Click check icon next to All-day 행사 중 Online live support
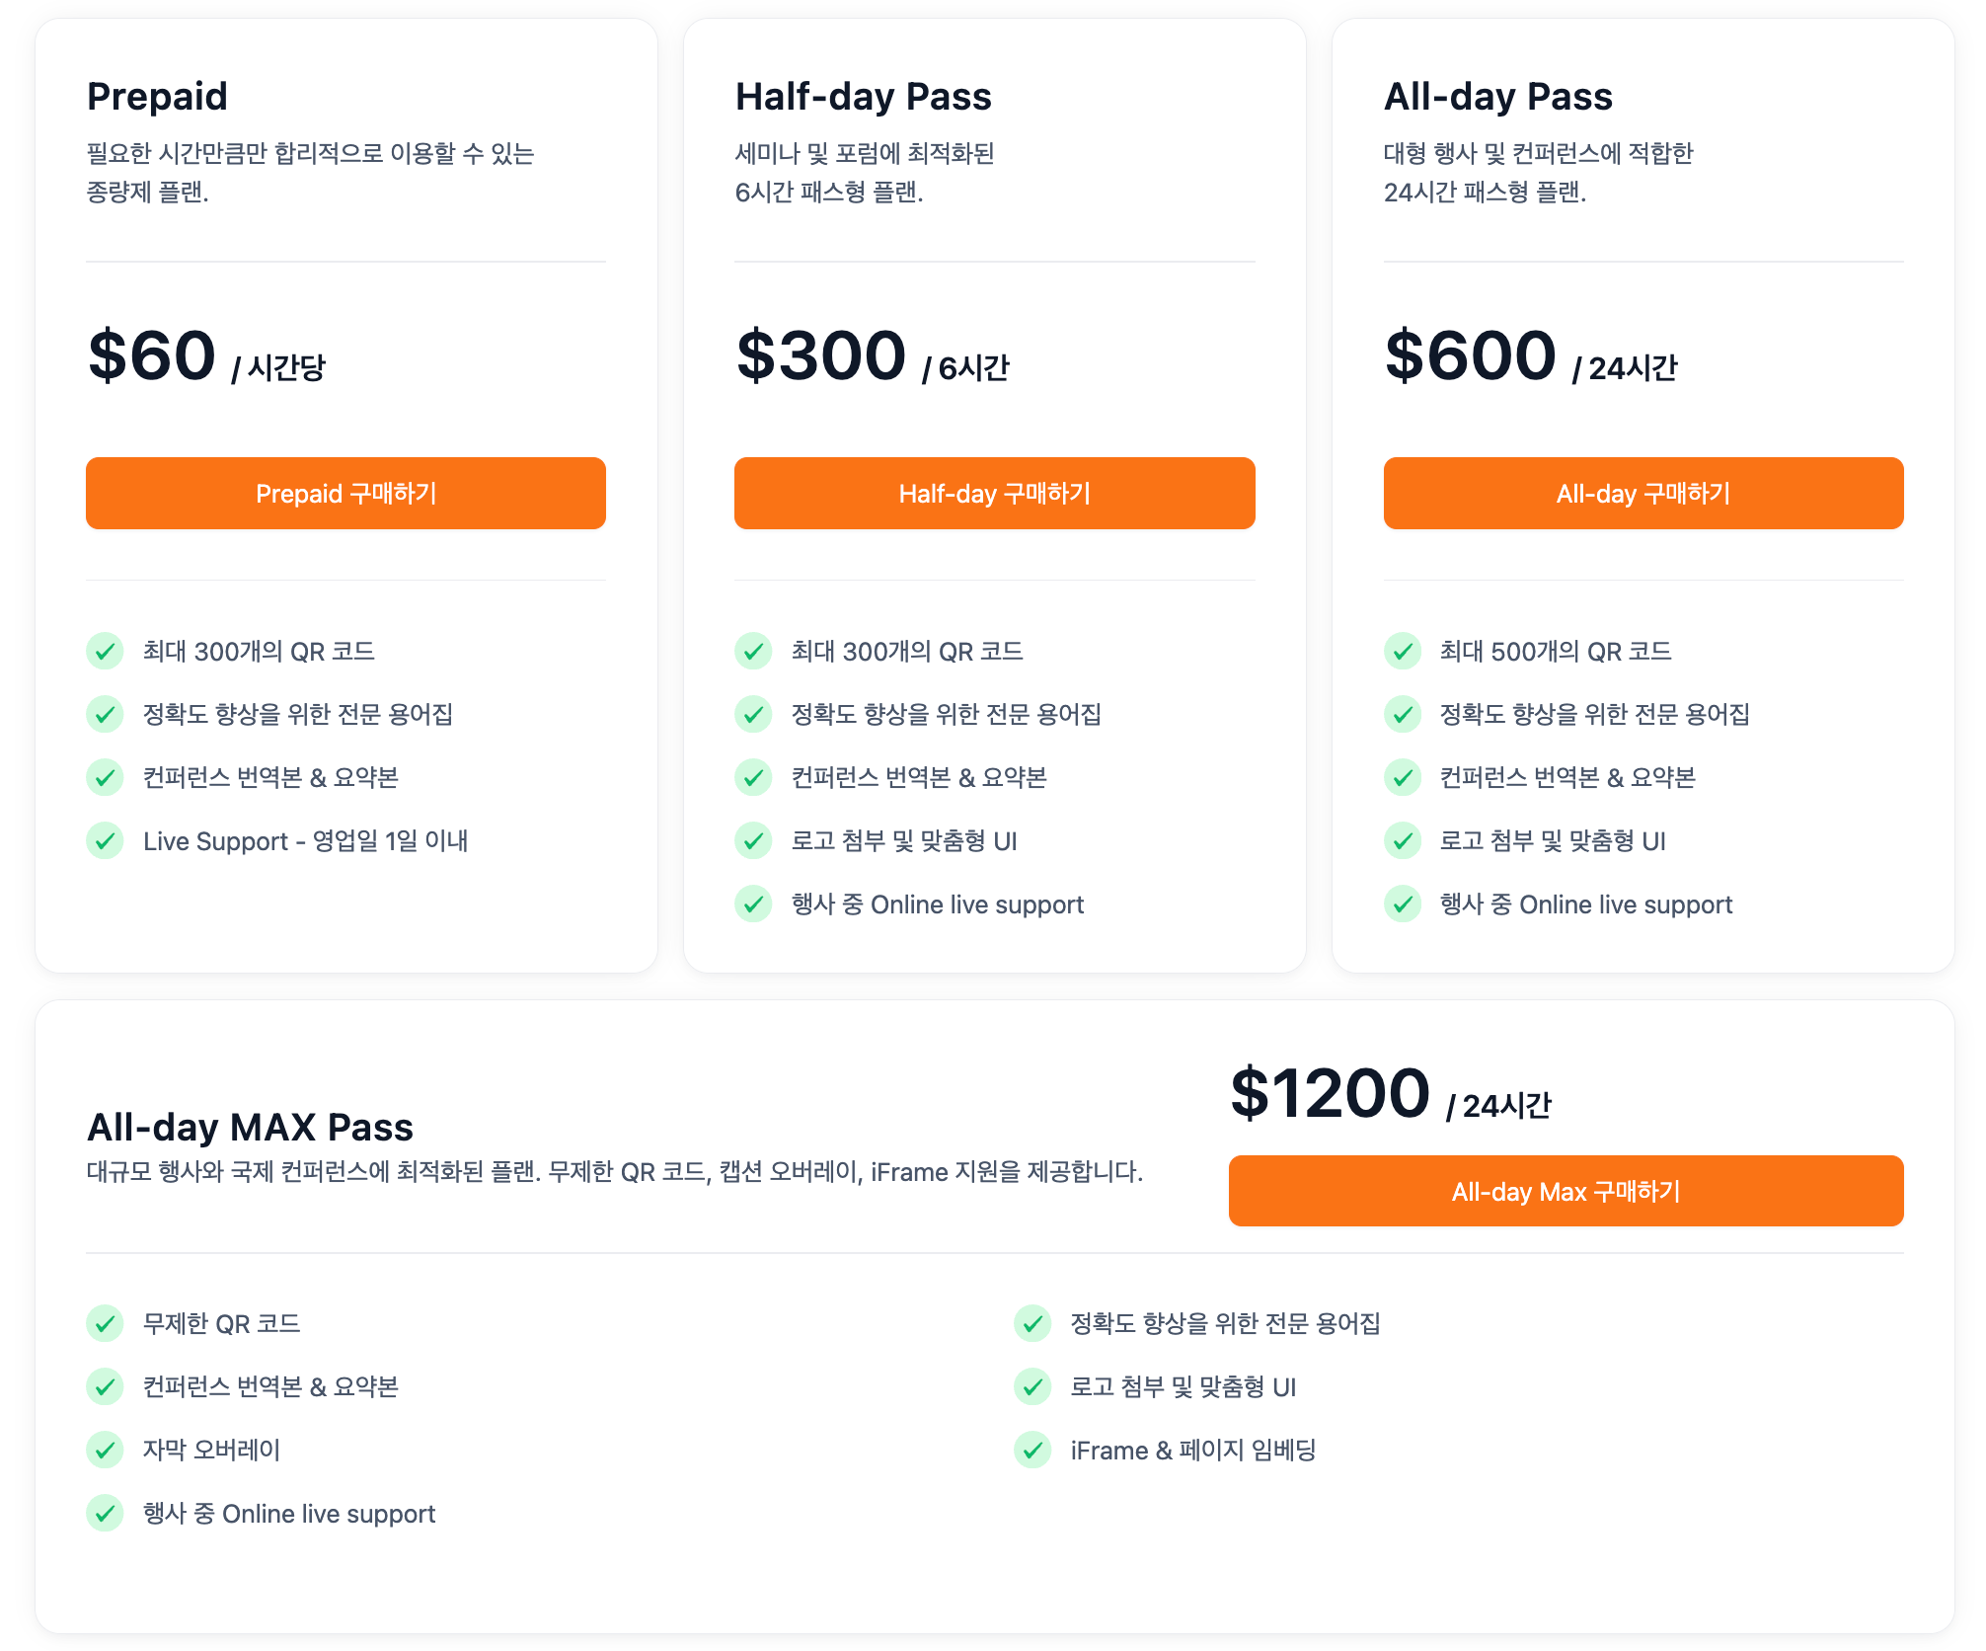Viewport: 1986px width, 1651px height. click(x=1402, y=904)
